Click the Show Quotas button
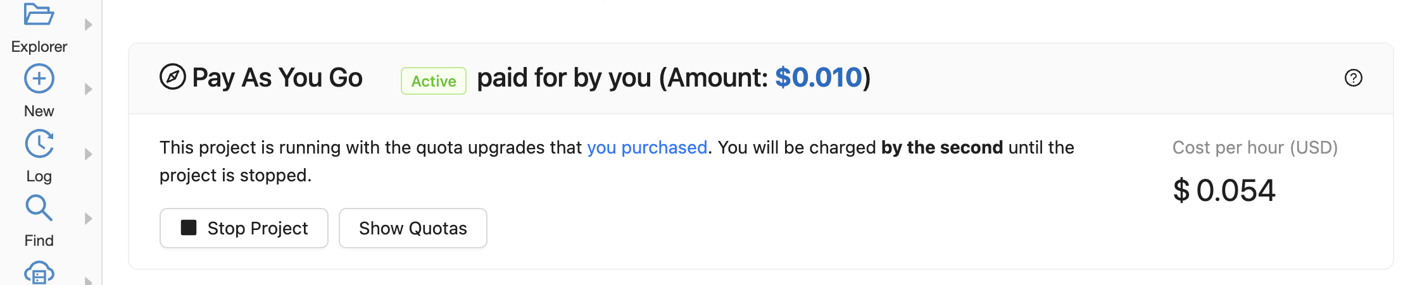 tap(413, 228)
